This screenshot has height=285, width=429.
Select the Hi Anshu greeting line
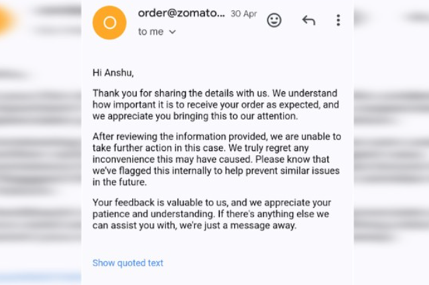113,73
